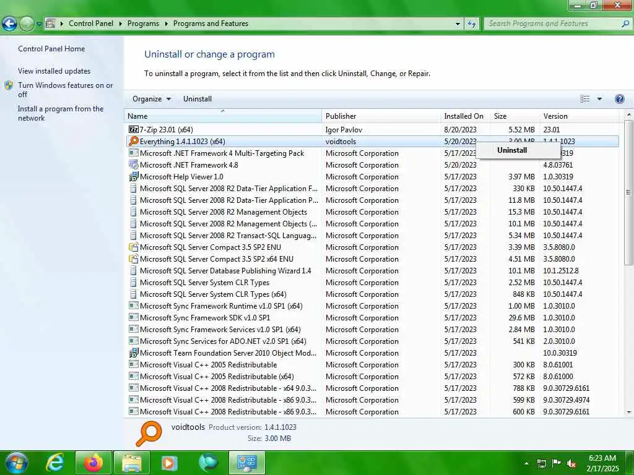Click Microsoft .NET Framework 4.8 icon

point(134,165)
